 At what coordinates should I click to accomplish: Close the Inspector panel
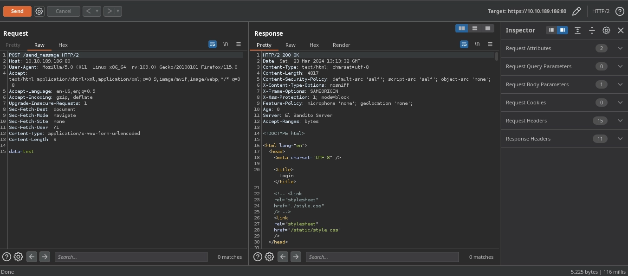621,30
